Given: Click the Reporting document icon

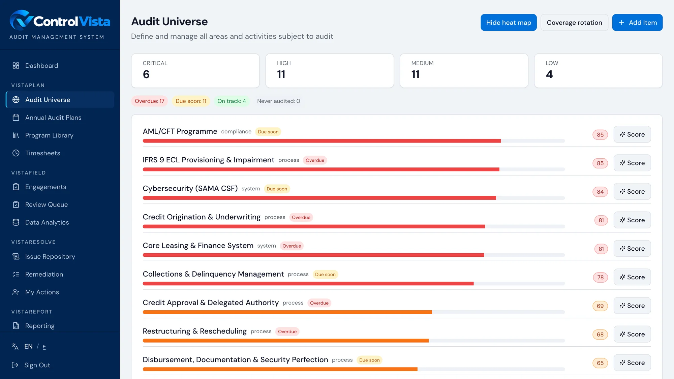Looking at the screenshot, I should tap(16, 326).
